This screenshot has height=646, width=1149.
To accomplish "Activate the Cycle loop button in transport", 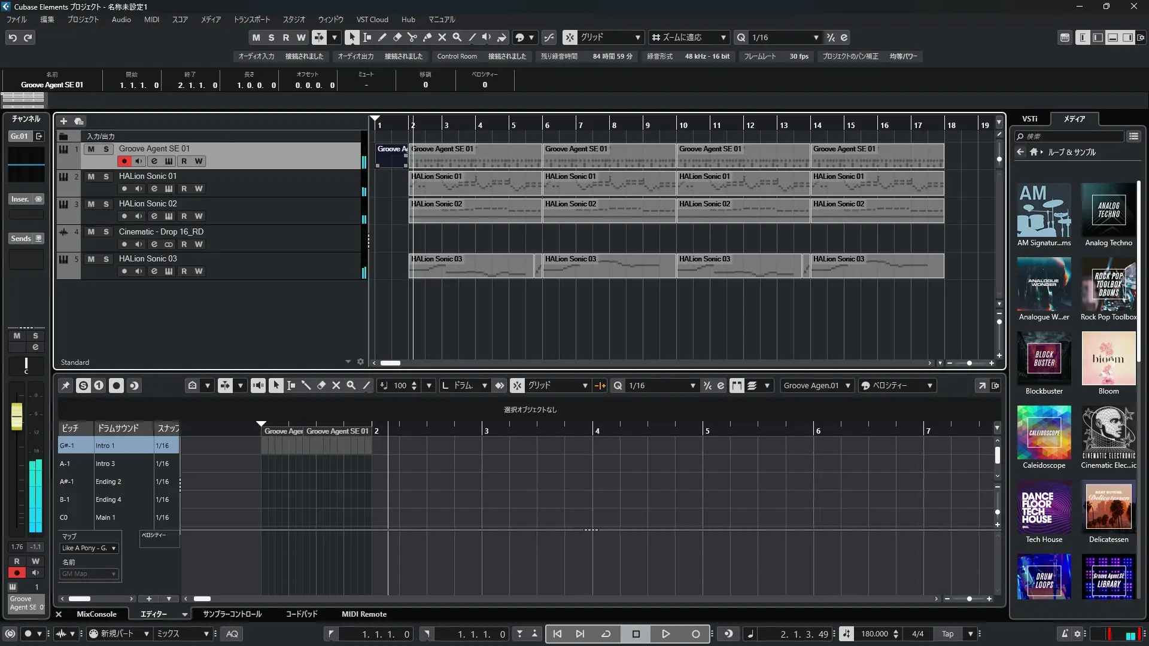I will coord(606,634).
